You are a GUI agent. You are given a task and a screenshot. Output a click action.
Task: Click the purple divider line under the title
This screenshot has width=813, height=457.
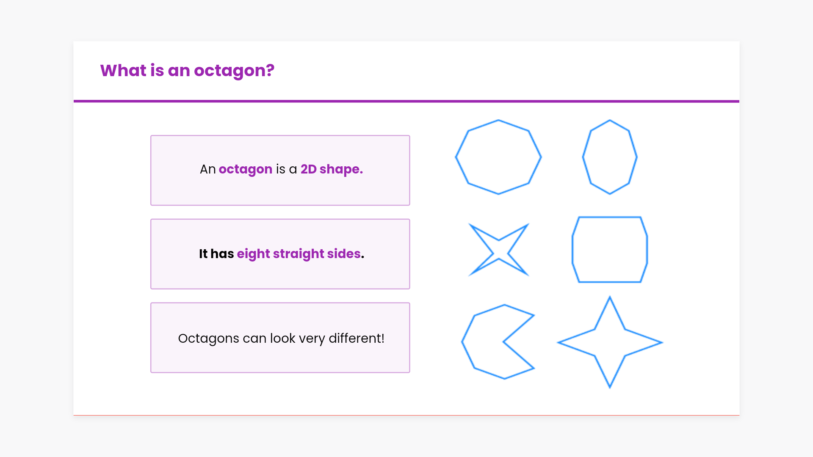tap(406, 101)
